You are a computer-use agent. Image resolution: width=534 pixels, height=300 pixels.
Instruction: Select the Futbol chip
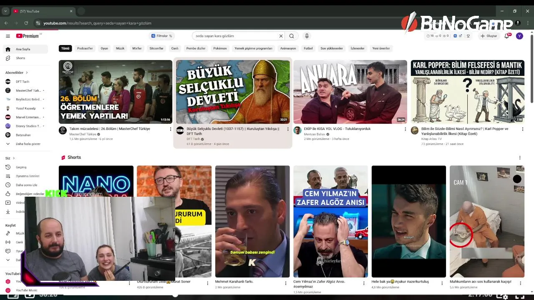pyautogui.click(x=308, y=48)
